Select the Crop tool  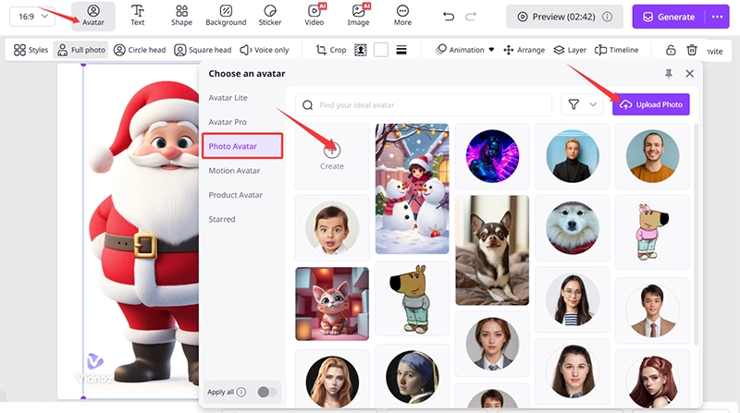[331, 50]
